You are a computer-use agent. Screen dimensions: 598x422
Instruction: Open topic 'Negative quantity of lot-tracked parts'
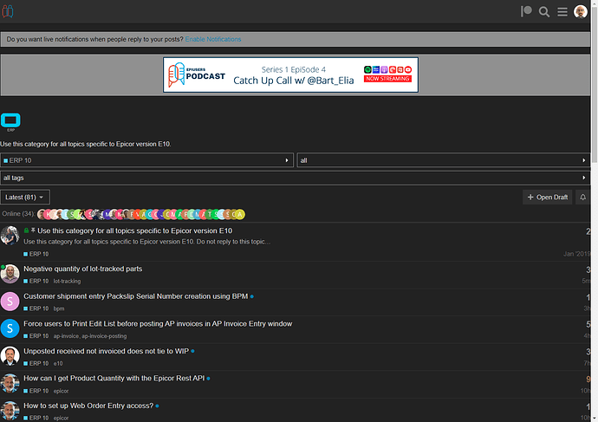[x=82, y=269]
